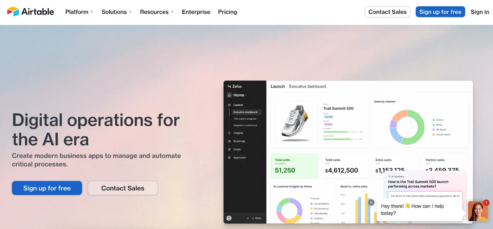This screenshot has width=493, height=229.
Task: Click the hero Contact Sales button
Action: pyautogui.click(x=123, y=188)
